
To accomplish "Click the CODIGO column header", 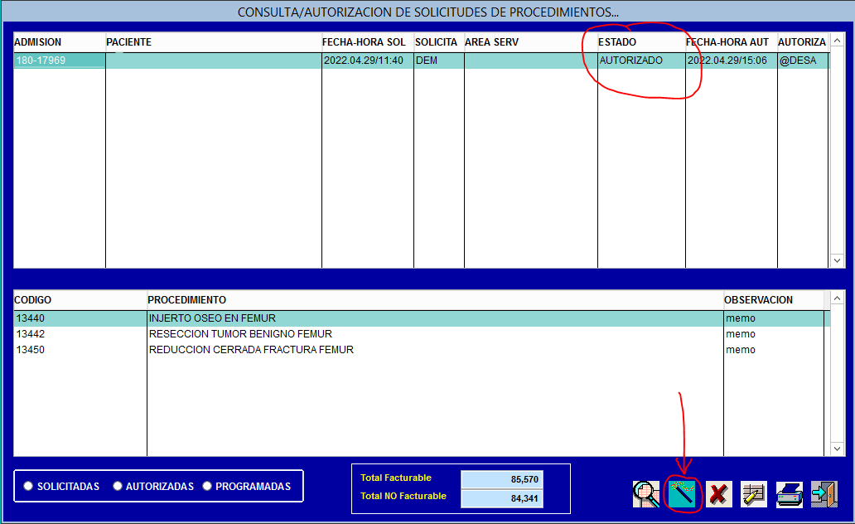I will 80,299.
